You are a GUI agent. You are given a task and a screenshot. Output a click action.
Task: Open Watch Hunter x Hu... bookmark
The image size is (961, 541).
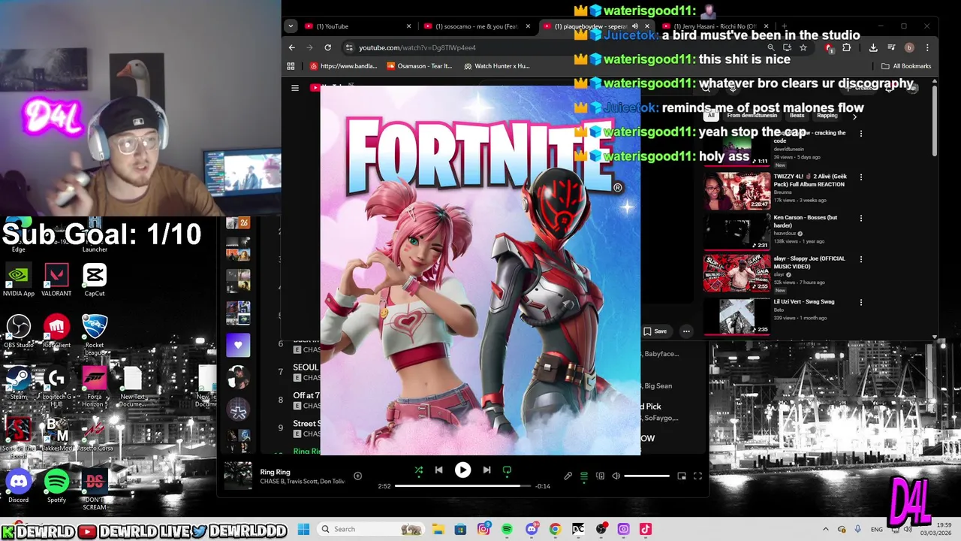point(497,66)
